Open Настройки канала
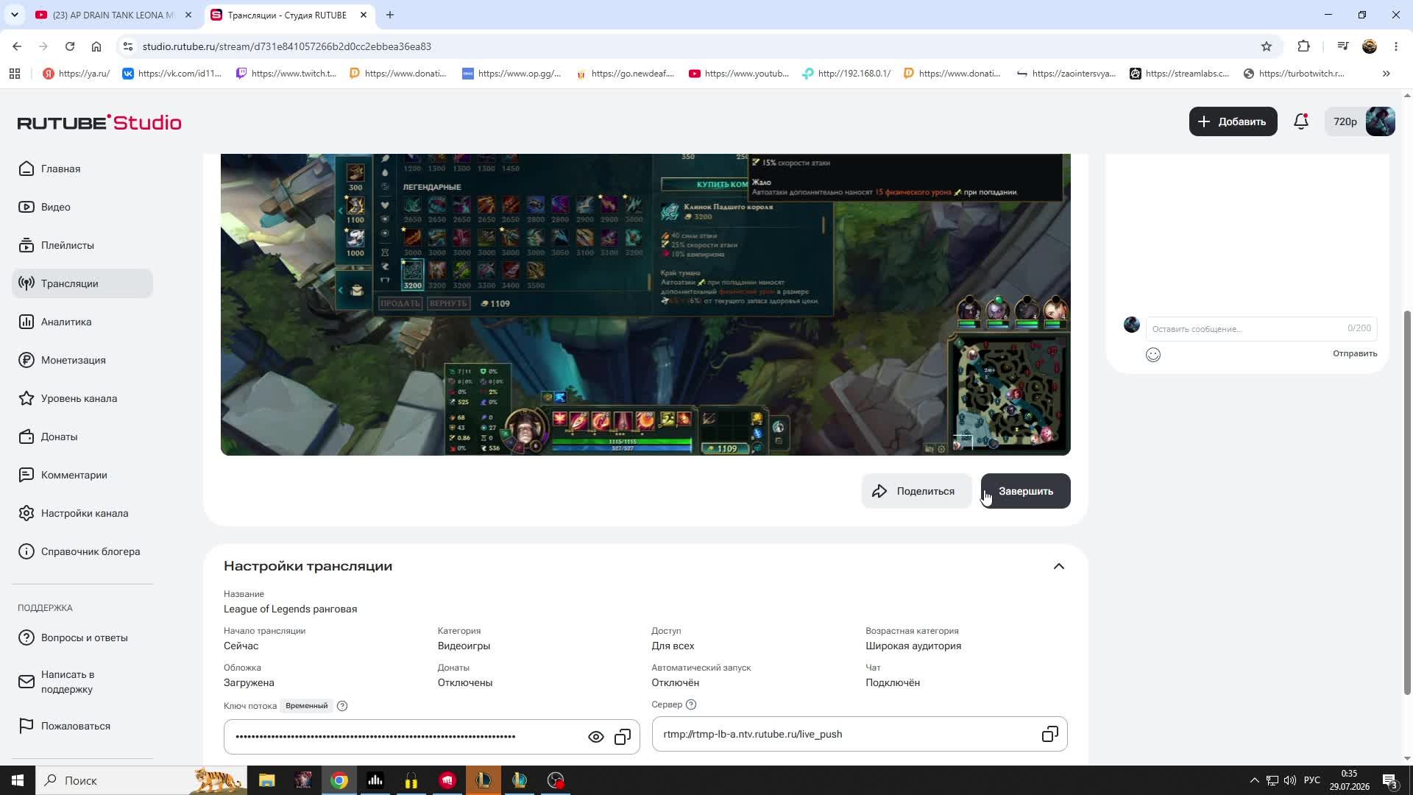The height and width of the screenshot is (795, 1413). (x=82, y=513)
